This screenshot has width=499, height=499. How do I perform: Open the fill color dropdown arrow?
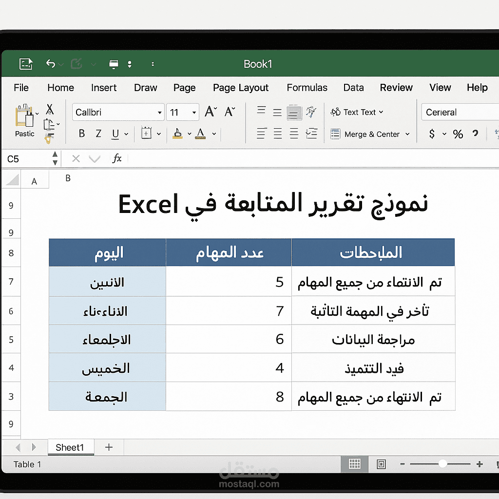pos(190,134)
